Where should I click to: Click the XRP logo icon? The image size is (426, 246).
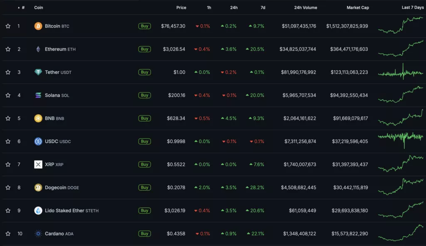click(x=38, y=164)
